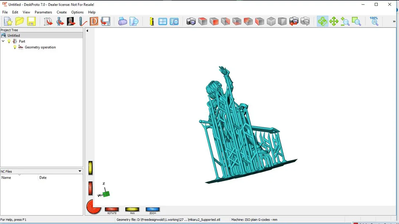Select the dark gray isometric cube icon
This screenshot has height=224, width=399.
282,21
